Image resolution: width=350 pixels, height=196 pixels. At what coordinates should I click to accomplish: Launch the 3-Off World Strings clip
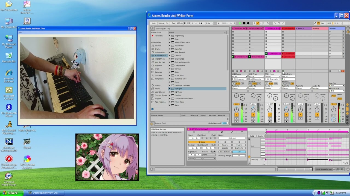coord(267,54)
